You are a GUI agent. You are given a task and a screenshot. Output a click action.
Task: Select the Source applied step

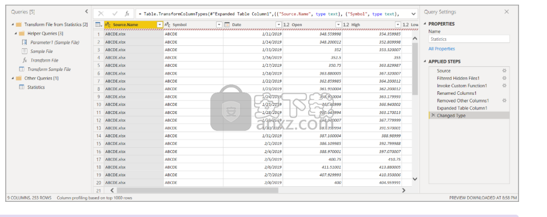pos(444,71)
